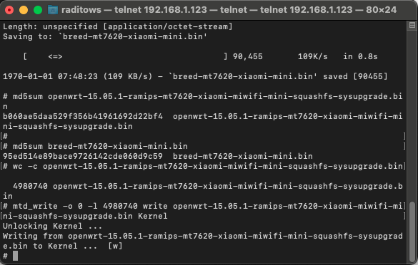Zoom the terminal with the green button
Screen dimensions: 418x265
pos(38,10)
